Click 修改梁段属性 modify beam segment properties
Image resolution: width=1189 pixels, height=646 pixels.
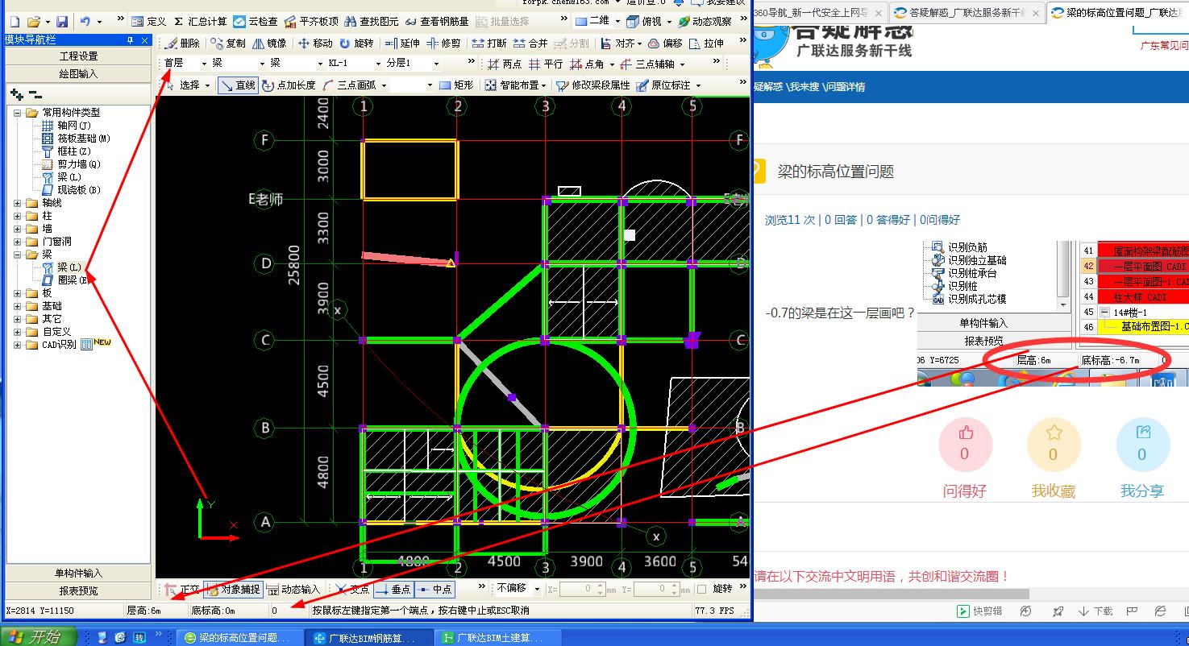(593, 85)
